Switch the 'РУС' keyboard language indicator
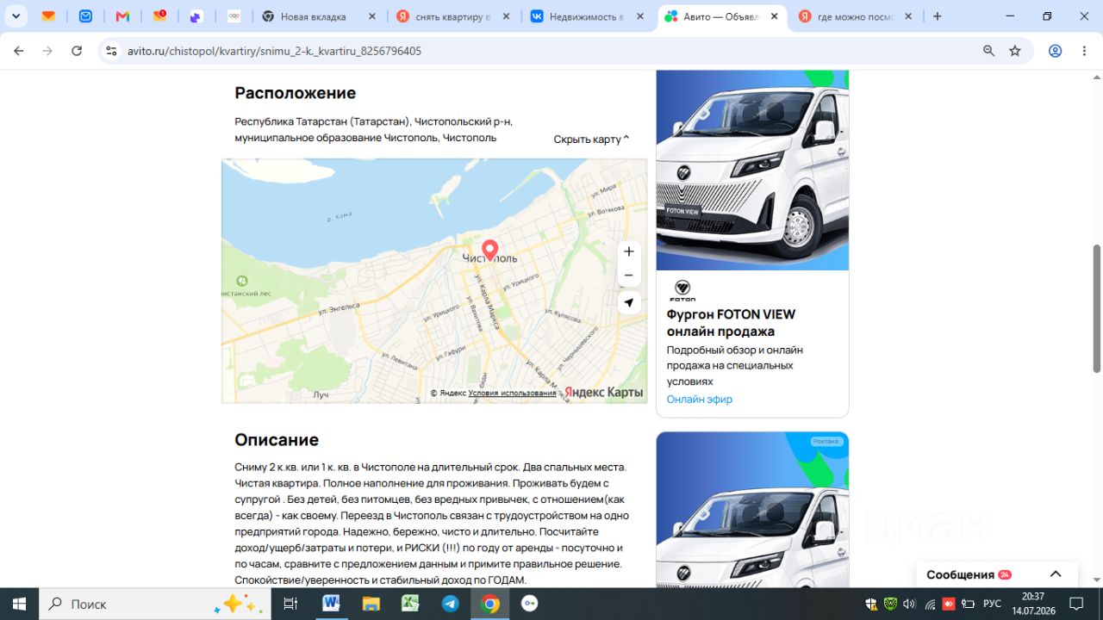This screenshot has height=620, width=1103. tap(993, 604)
